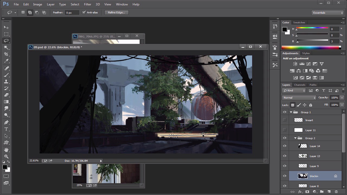Hide Layer 13 visibility eye
Screen dimensions: 347x195
285,156
